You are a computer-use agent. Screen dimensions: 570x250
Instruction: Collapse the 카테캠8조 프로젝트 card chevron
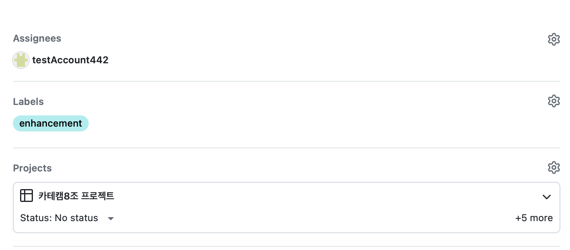coord(546,197)
